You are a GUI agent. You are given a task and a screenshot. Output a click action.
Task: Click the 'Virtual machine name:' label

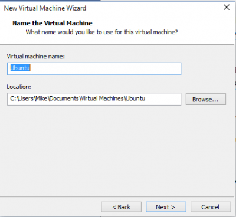pyautogui.click(x=36, y=57)
